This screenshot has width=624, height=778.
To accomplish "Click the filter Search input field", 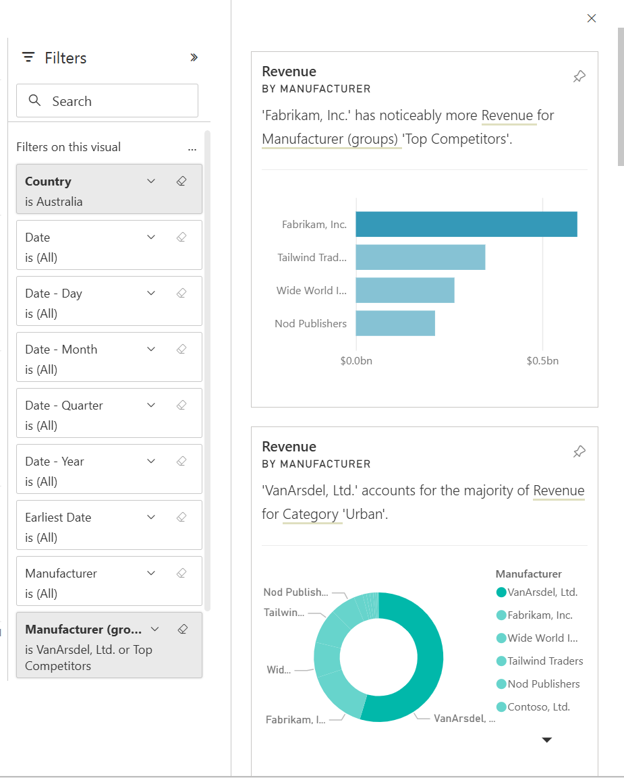I will (107, 101).
